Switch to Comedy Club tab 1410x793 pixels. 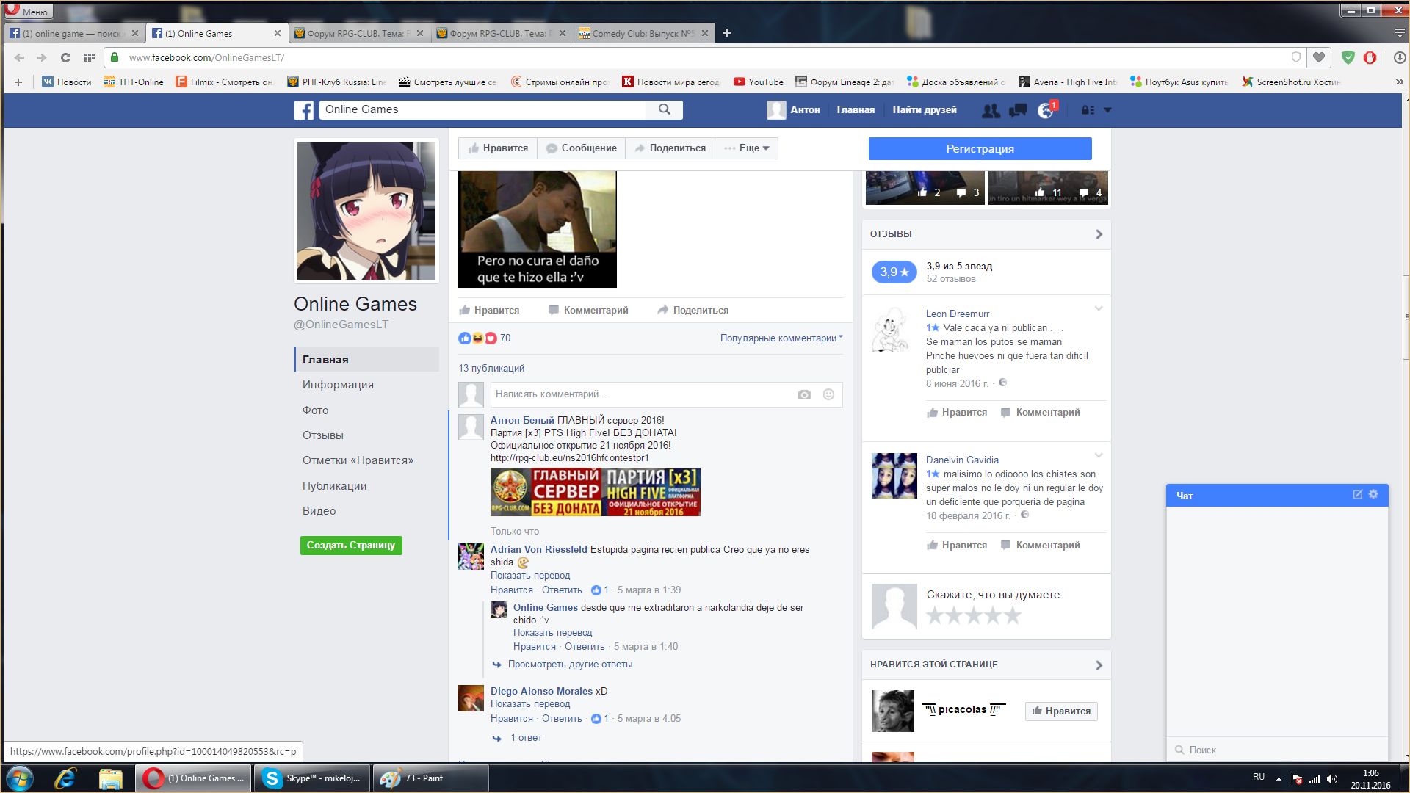point(644,33)
